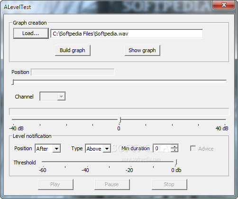238x199 pixels.
Task: Click the '-60' threshold scale label
Action: click(43, 170)
